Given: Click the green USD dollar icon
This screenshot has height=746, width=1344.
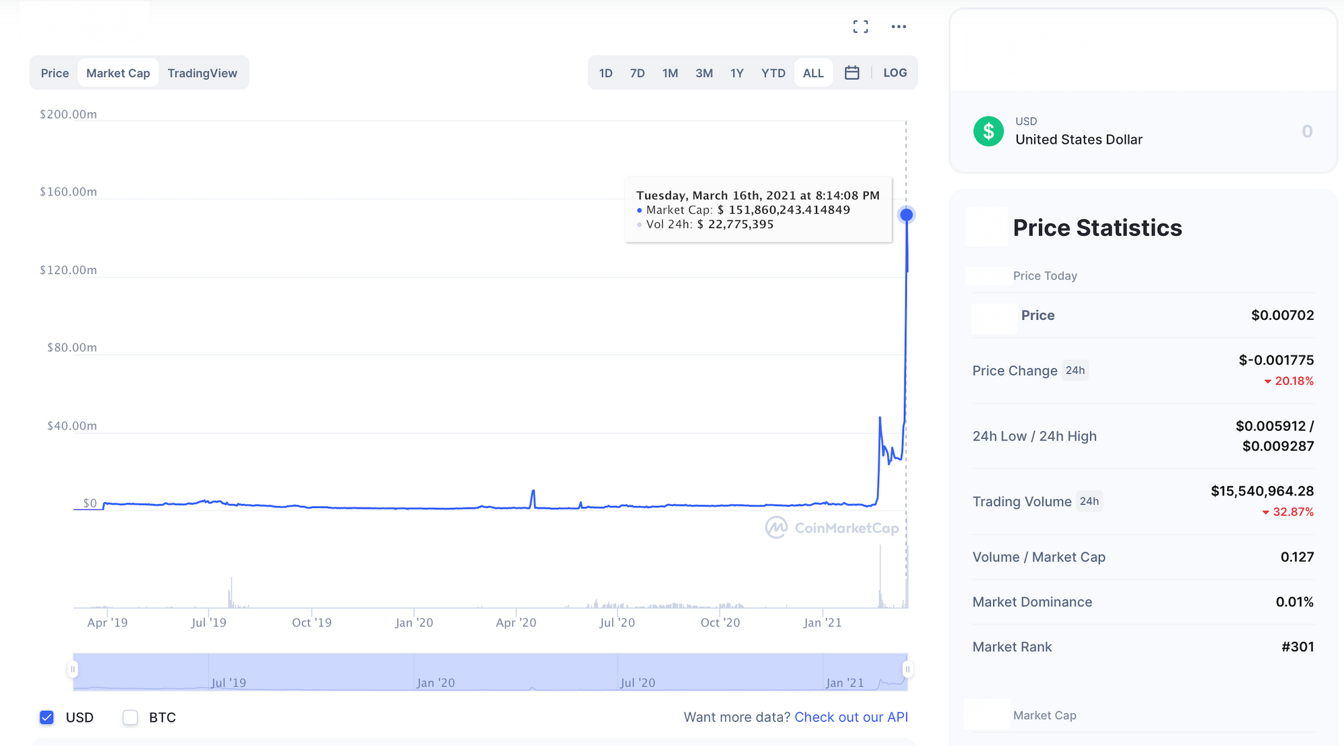Looking at the screenshot, I should tap(989, 131).
